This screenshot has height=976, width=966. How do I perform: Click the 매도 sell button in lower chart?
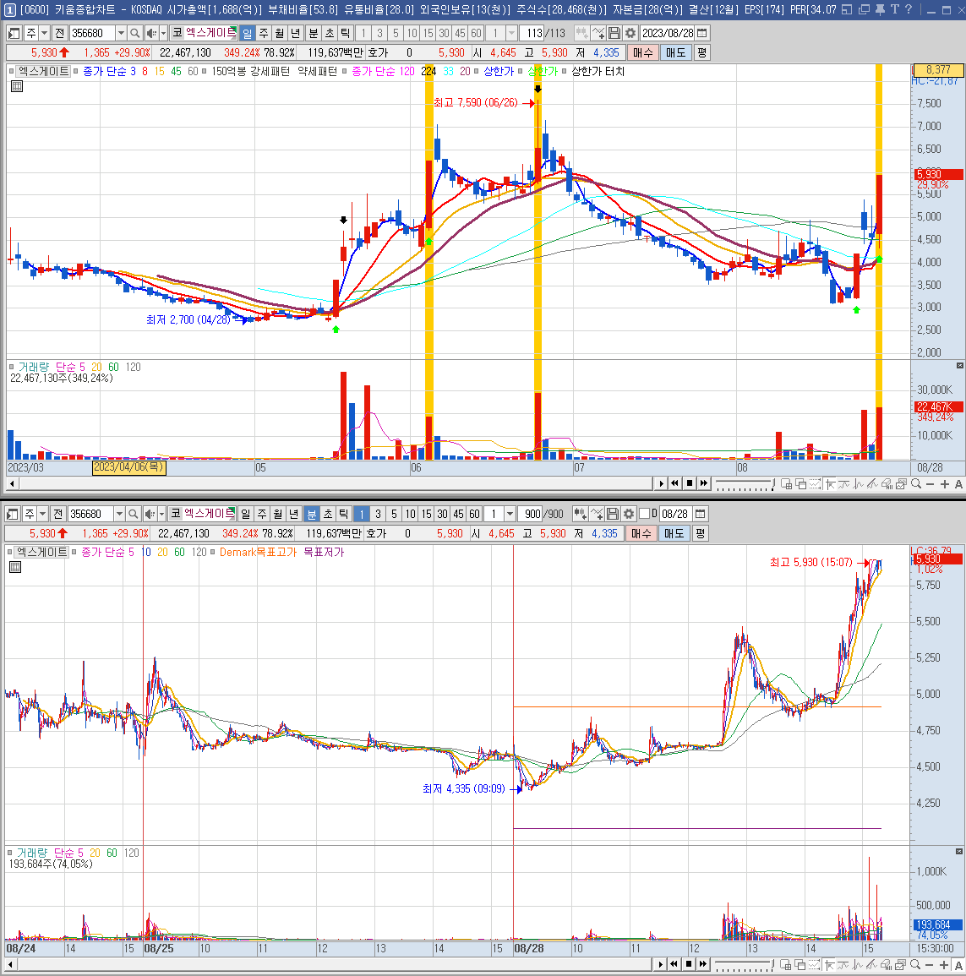(674, 533)
